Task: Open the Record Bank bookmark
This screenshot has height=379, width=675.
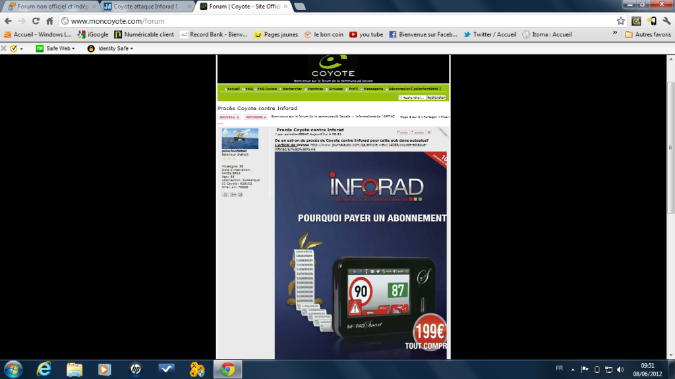Action: click(214, 34)
